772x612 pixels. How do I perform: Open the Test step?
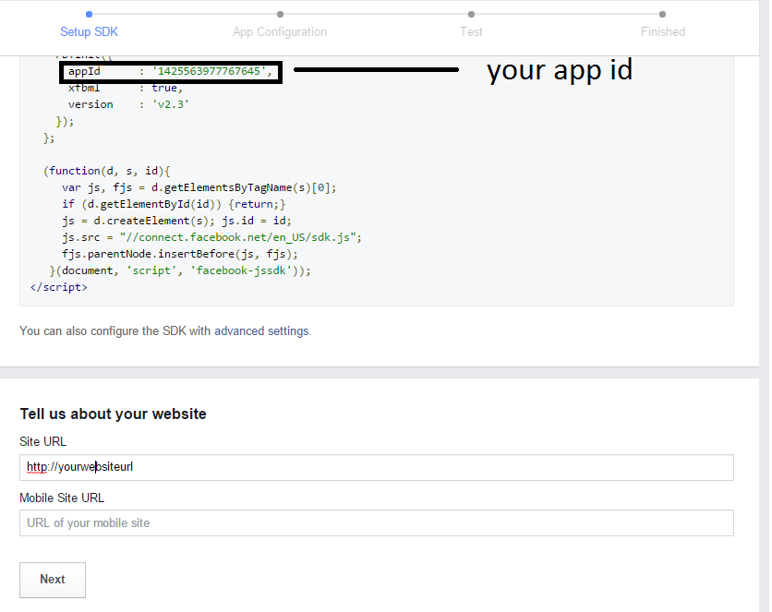[471, 31]
